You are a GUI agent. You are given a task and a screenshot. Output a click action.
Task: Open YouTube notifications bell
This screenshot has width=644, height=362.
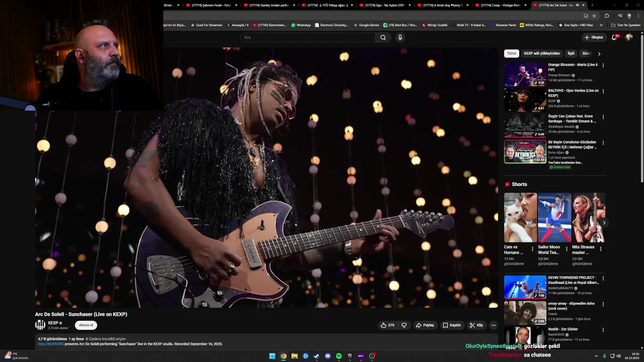[x=614, y=37]
